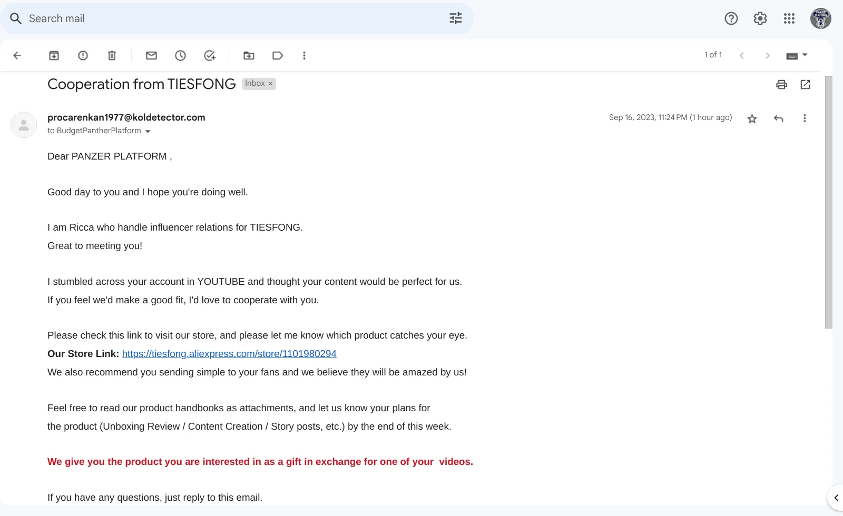This screenshot has height=516, width=843.
Task: Archive this email
Action: pyautogui.click(x=54, y=55)
